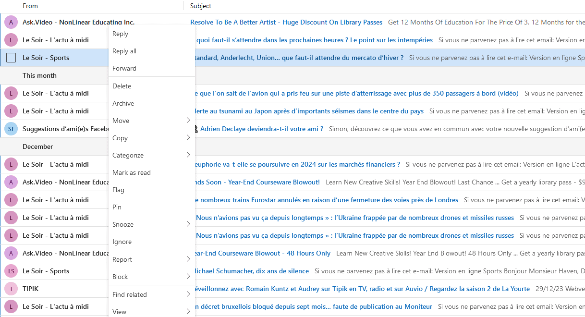585x317 pixels.
Task: Click the LS avatar for Le Soir Sports
Action: click(11, 271)
